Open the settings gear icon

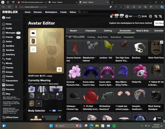pyautogui.click(x=150, y=16)
